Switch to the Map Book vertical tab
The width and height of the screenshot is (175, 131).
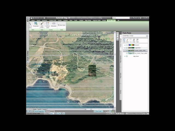(x=121, y=75)
